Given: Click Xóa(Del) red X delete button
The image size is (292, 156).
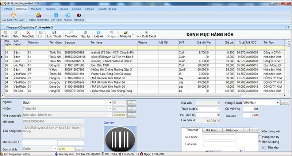Looking at the screenshot, I should pyautogui.click(x=28, y=34).
